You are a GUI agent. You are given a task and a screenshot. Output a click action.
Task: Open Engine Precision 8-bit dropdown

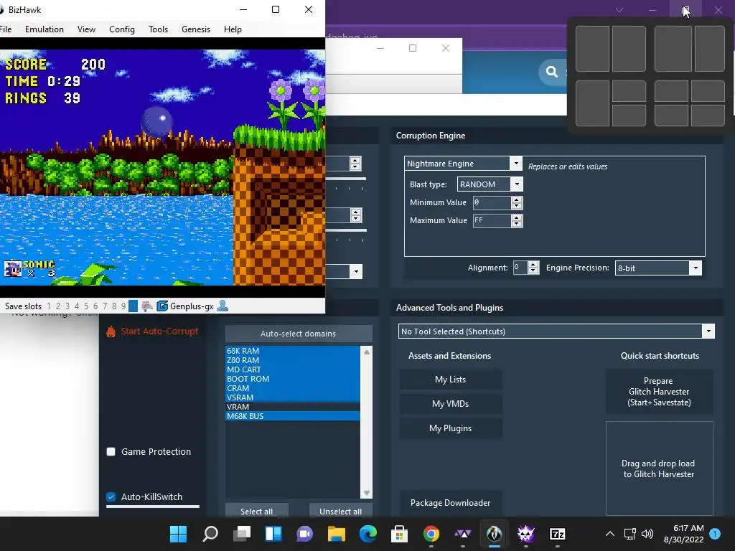tap(696, 268)
